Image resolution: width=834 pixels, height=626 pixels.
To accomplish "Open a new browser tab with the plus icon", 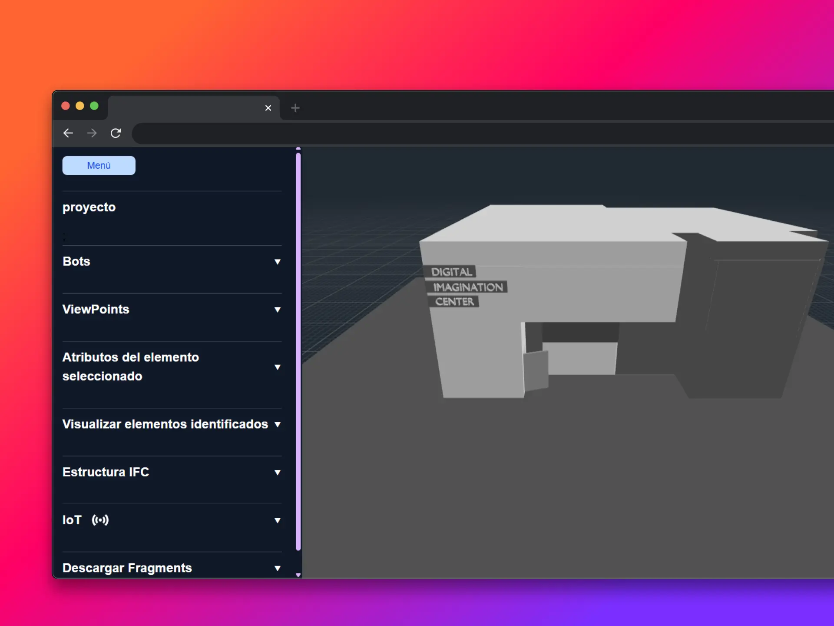I will 295,108.
